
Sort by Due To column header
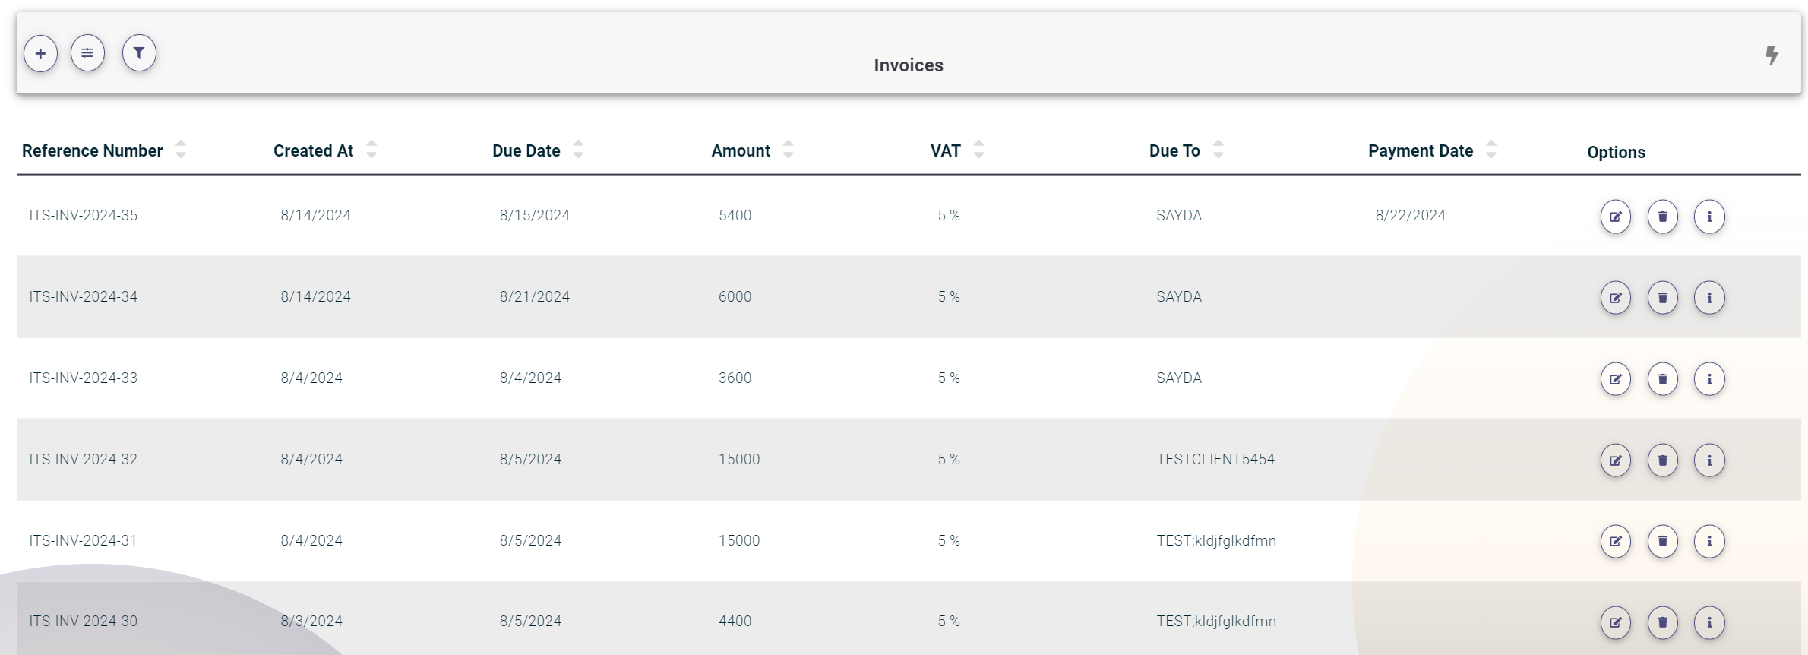tap(1218, 150)
